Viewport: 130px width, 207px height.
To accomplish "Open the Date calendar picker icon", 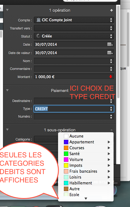I will click(x=110, y=44).
